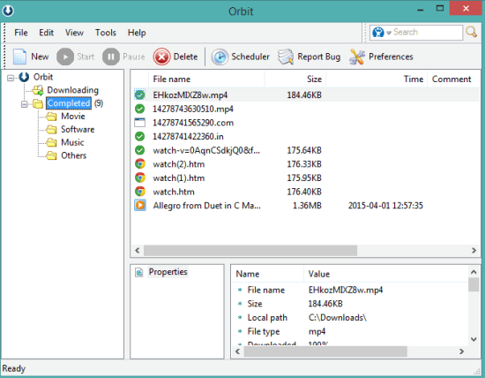Select the Software category label
Image resolution: width=485 pixels, height=378 pixels.
pos(78,130)
